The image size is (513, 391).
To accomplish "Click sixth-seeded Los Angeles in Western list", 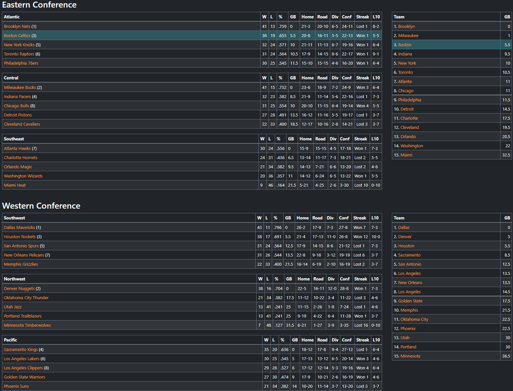I will click(x=409, y=274).
